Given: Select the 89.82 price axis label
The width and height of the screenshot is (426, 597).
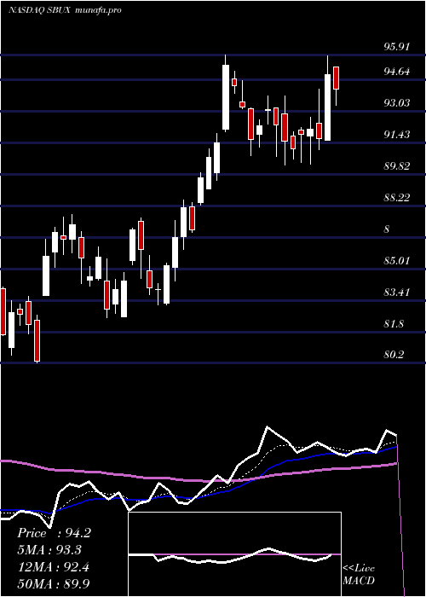Looking at the screenshot, I should point(396,166).
